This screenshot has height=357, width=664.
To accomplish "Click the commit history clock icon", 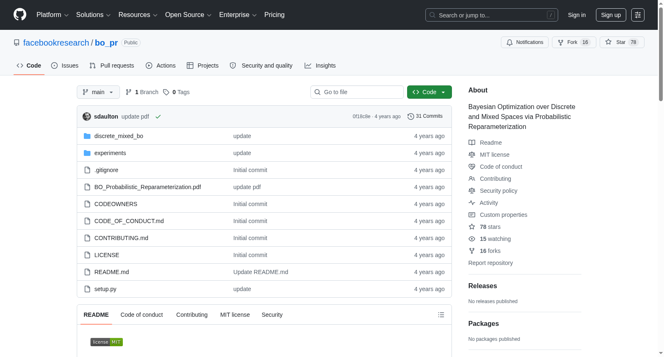I will [x=411, y=117].
